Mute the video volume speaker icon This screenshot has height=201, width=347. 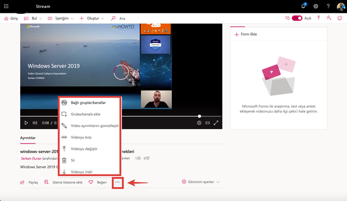pyautogui.click(x=35, y=123)
